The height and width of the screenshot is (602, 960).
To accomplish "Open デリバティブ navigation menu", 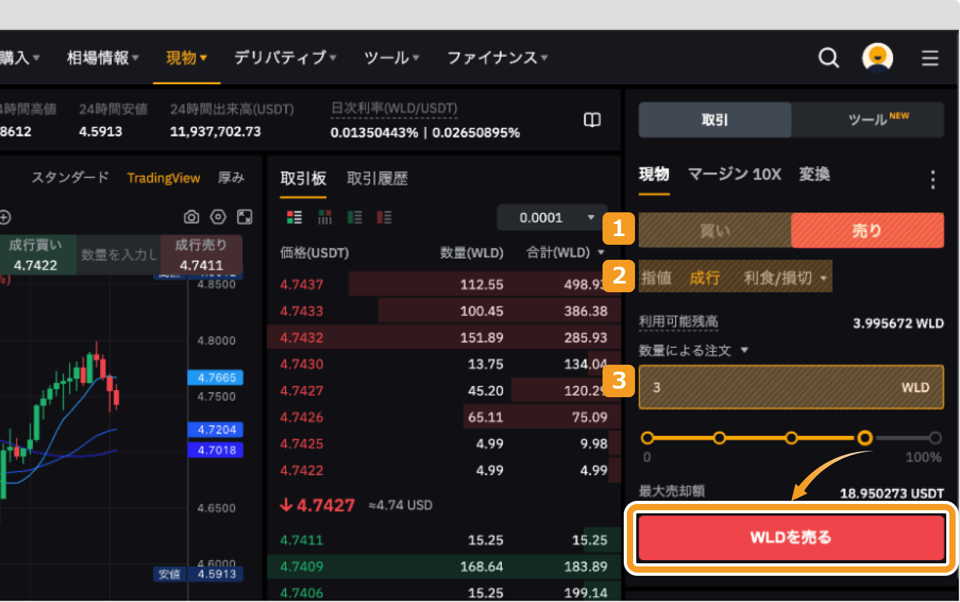I will pos(286,58).
